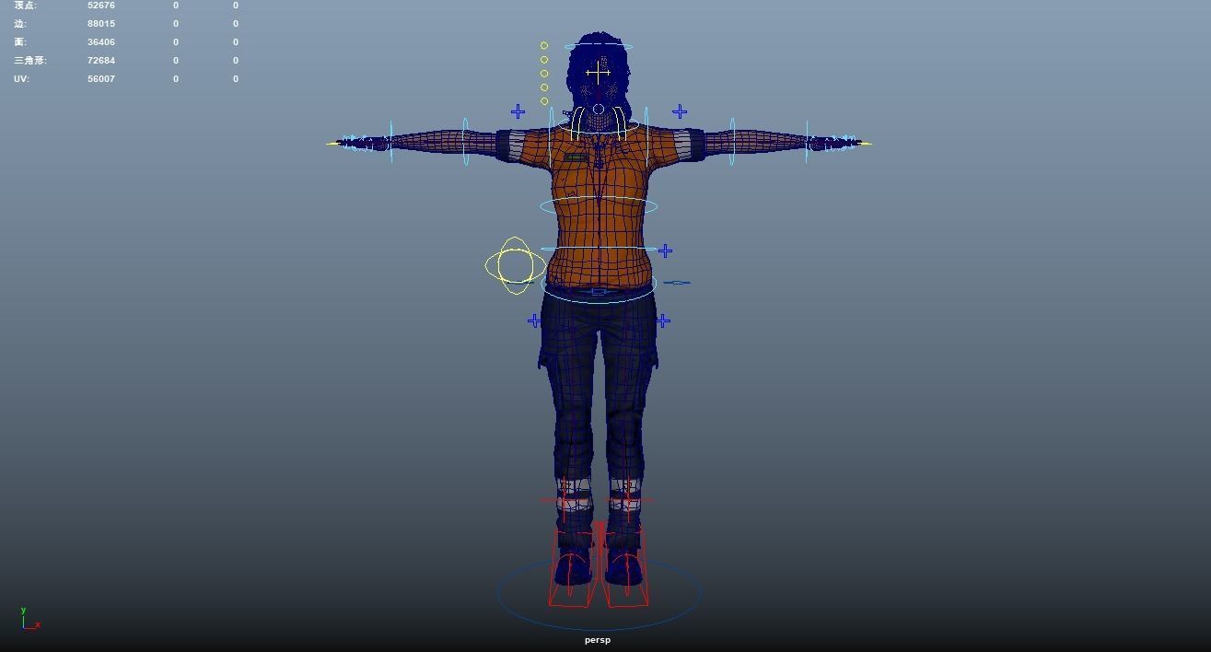The image size is (1211, 652).
Task: Click yellow fingertip control on screen-left hand
Action: pyautogui.click(x=332, y=144)
